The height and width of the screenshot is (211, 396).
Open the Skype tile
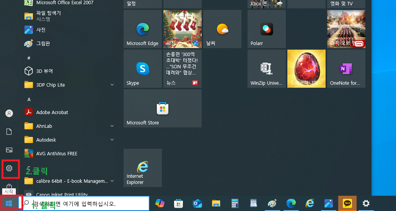(x=142, y=69)
